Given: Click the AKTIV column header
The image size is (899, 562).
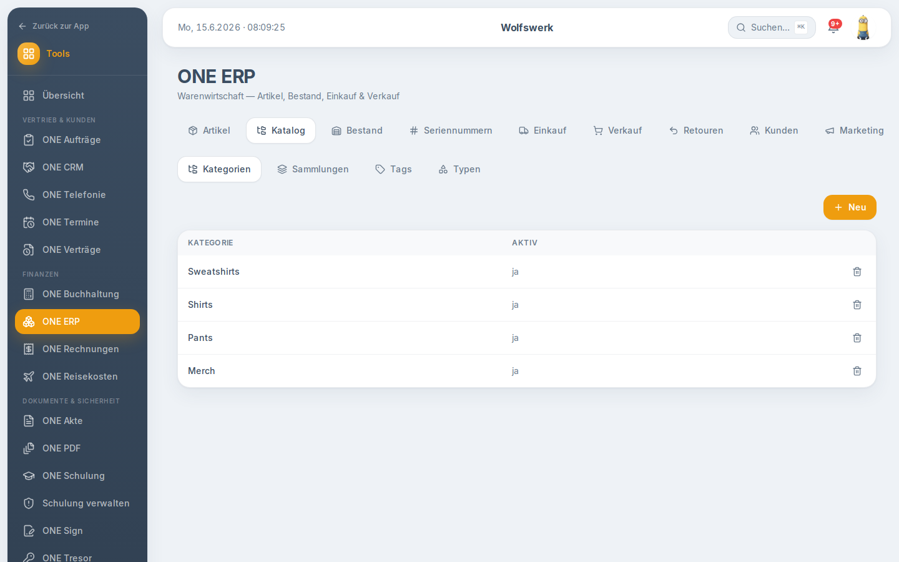Looking at the screenshot, I should pyautogui.click(x=524, y=243).
